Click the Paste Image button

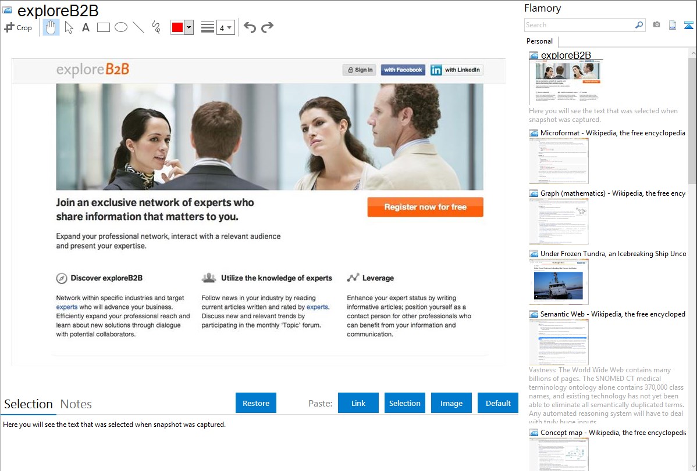pyautogui.click(x=451, y=403)
